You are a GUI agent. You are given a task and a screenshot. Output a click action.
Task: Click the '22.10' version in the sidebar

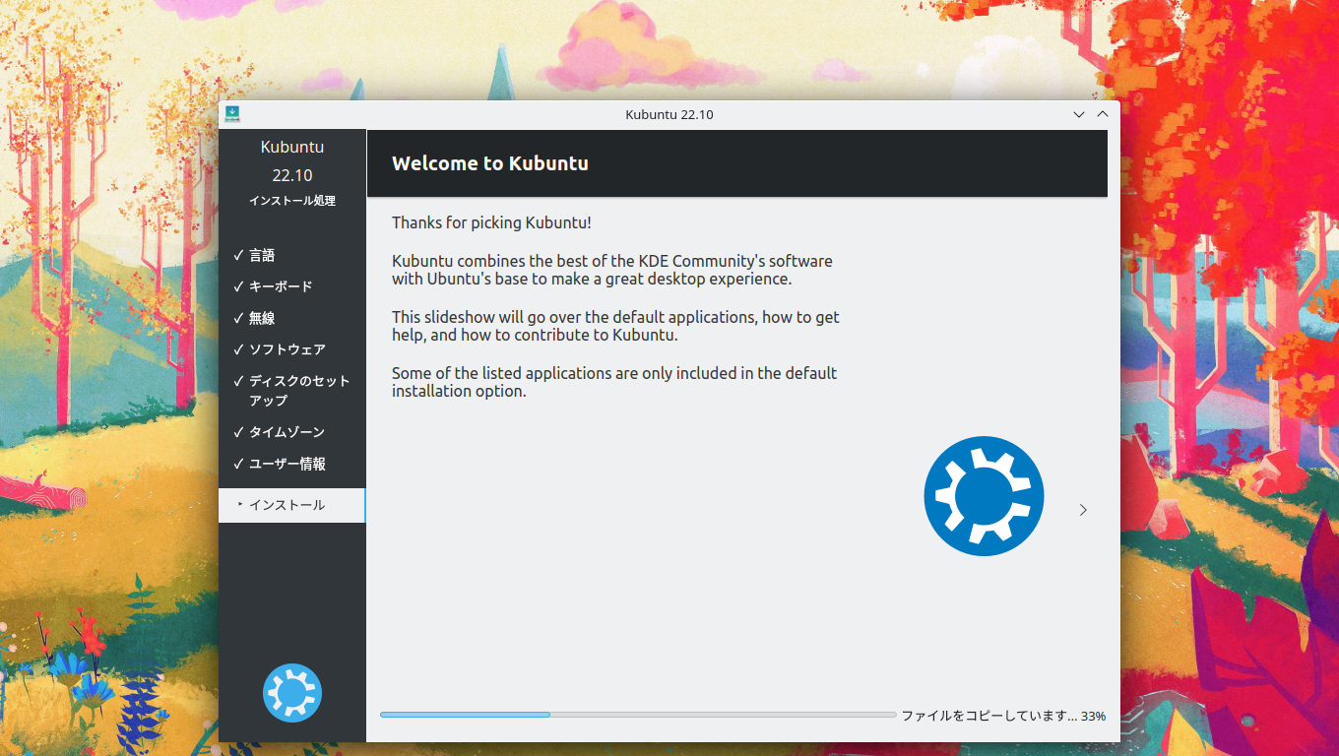292,175
